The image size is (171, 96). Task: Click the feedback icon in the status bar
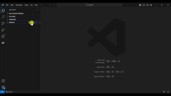pos(164,92)
